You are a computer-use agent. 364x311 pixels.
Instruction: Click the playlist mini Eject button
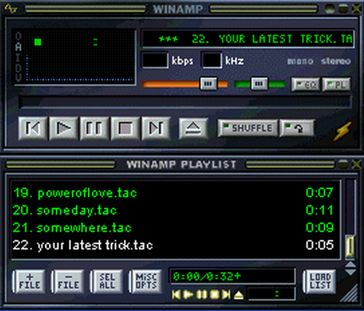point(239,295)
